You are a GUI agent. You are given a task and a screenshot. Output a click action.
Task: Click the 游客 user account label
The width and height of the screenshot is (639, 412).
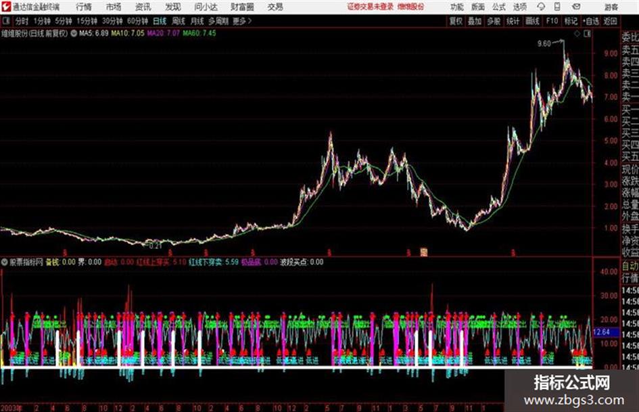pos(611,7)
